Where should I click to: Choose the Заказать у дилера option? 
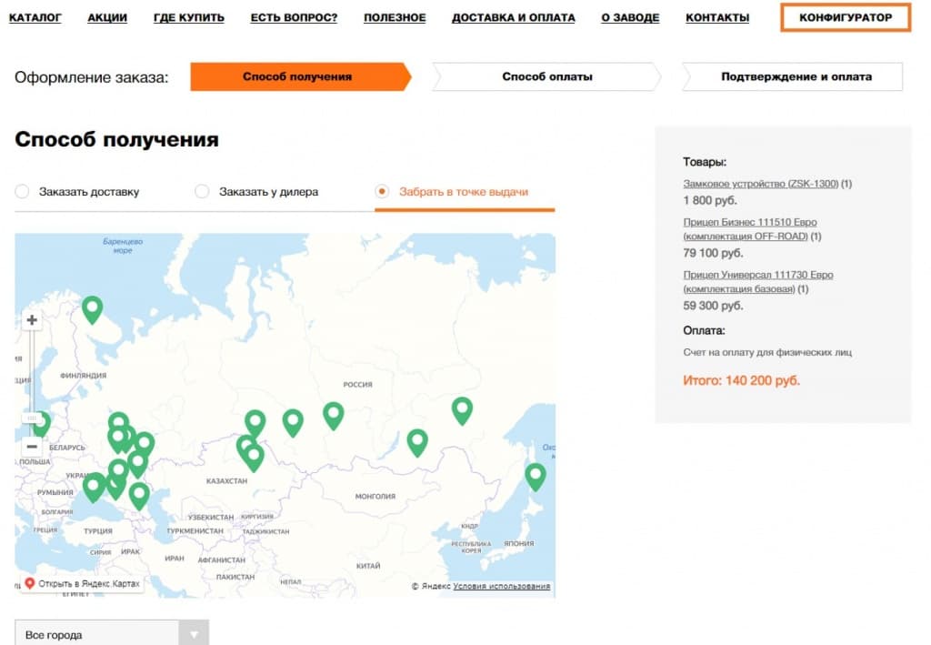click(x=201, y=191)
